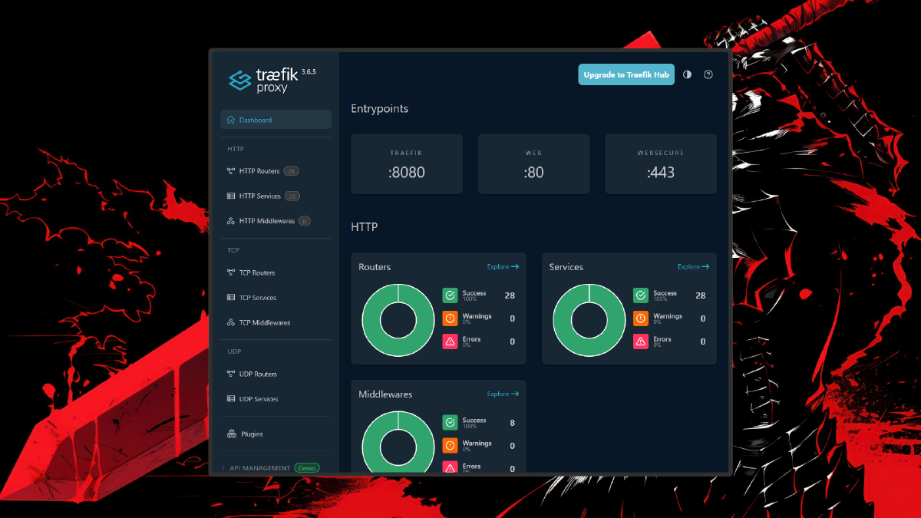The height and width of the screenshot is (518, 921).
Task: Toggle dark/light theme icon
Action: tap(687, 74)
